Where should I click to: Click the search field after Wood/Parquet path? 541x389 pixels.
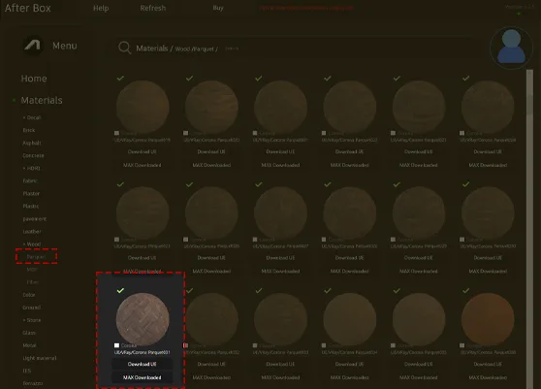[232, 49]
